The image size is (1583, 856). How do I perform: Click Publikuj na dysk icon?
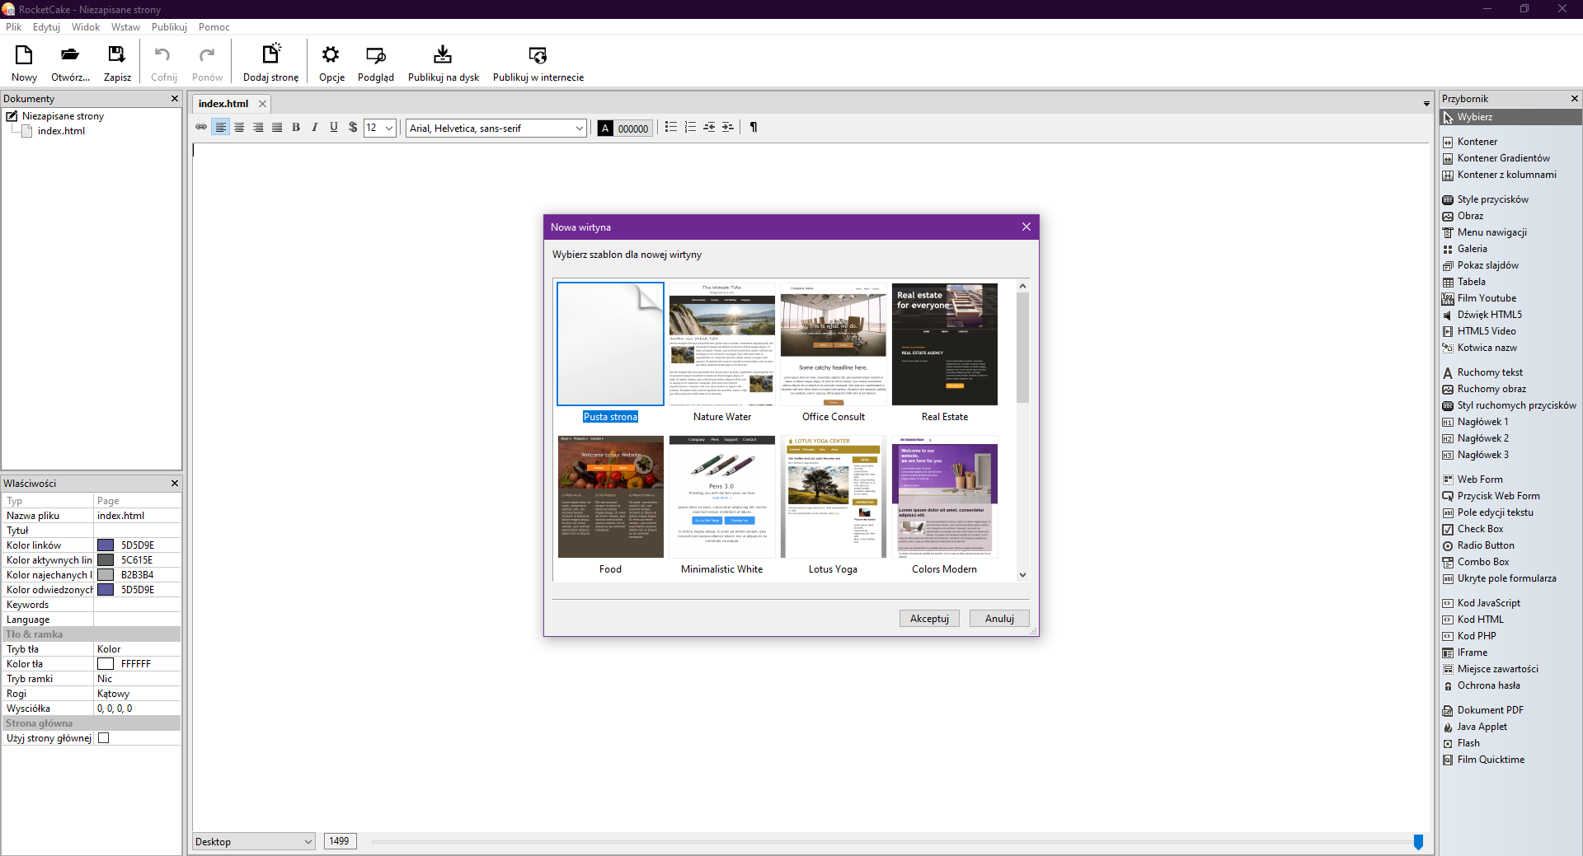click(443, 55)
